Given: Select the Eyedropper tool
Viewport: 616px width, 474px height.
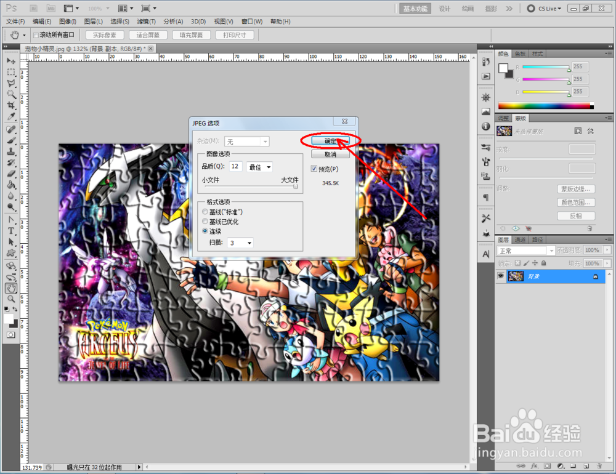Looking at the screenshot, I should pyautogui.click(x=11, y=116).
